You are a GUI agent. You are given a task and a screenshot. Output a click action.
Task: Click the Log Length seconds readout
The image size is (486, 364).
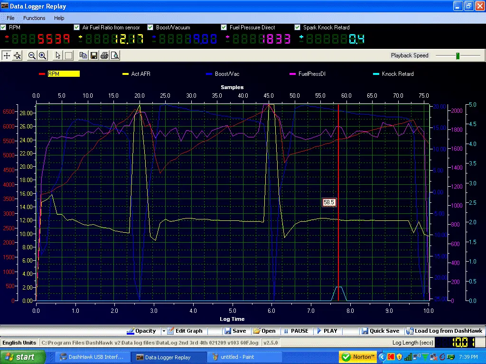[455, 343]
